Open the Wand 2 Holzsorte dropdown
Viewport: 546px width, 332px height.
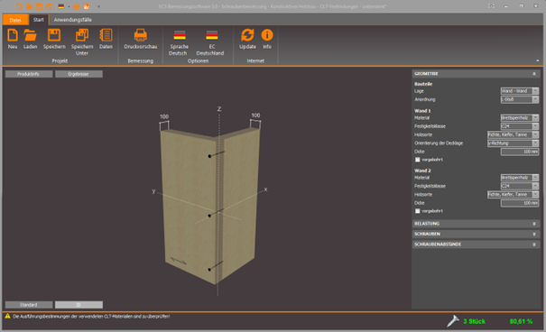(513, 195)
